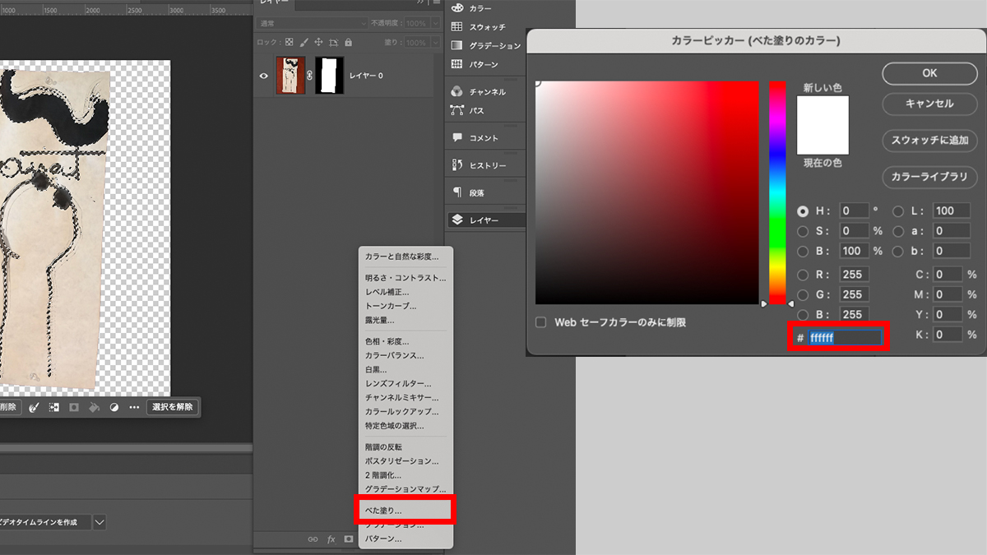This screenshot has width=987, height=555.
Task: Select the S radio button in color picker
Action: coord(803,231)
